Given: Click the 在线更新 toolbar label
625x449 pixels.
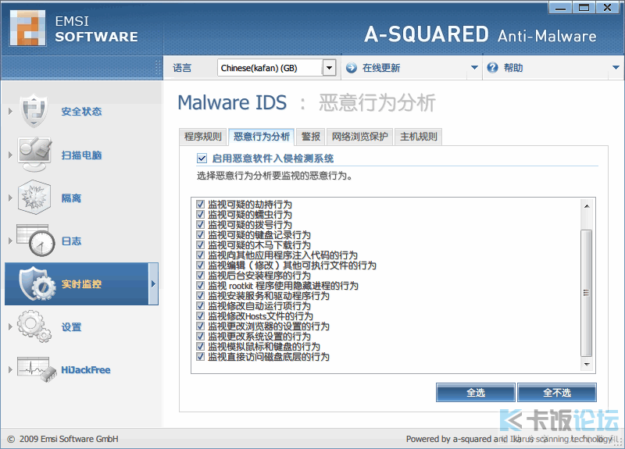Looking at the screenshot, I should pos(381,68).
